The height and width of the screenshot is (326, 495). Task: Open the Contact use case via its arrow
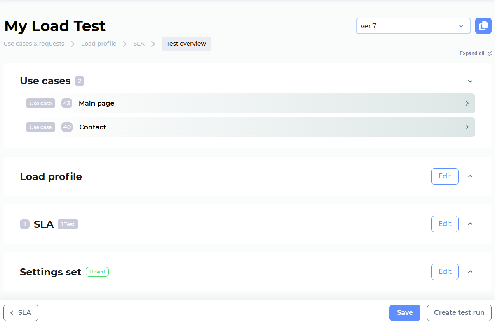(467, 127)
